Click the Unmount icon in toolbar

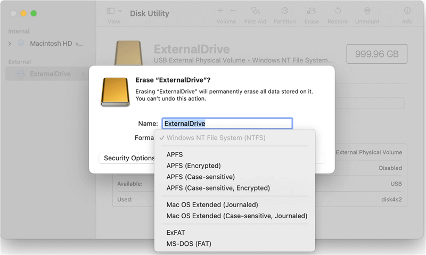tap(367, 11)
